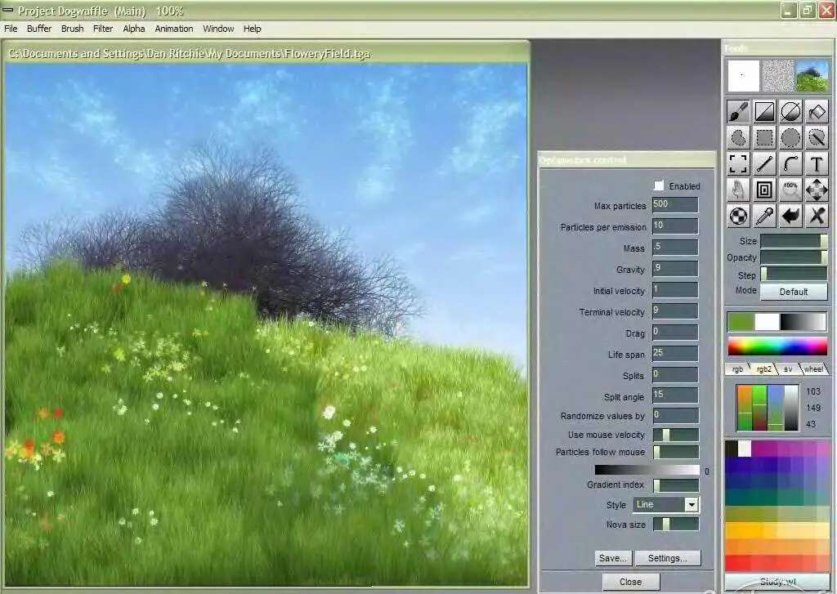Adjust the Nova size slider
837x594 pixels.
676,525
